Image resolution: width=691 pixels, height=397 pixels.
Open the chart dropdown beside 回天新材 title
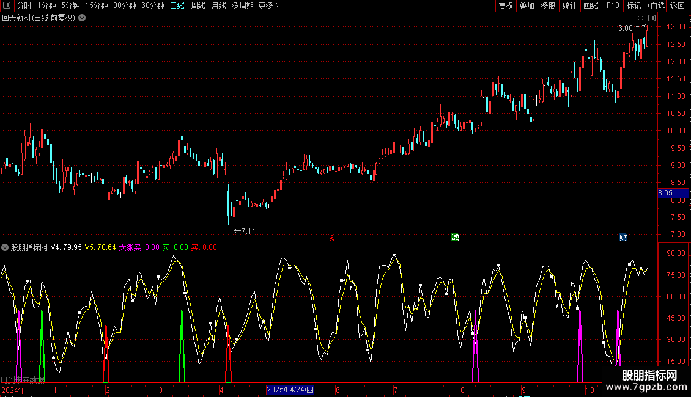82,18
